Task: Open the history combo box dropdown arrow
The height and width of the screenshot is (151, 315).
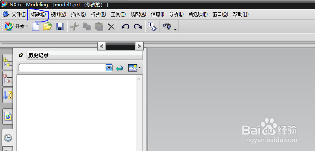Action: click(x=109, y=68)
